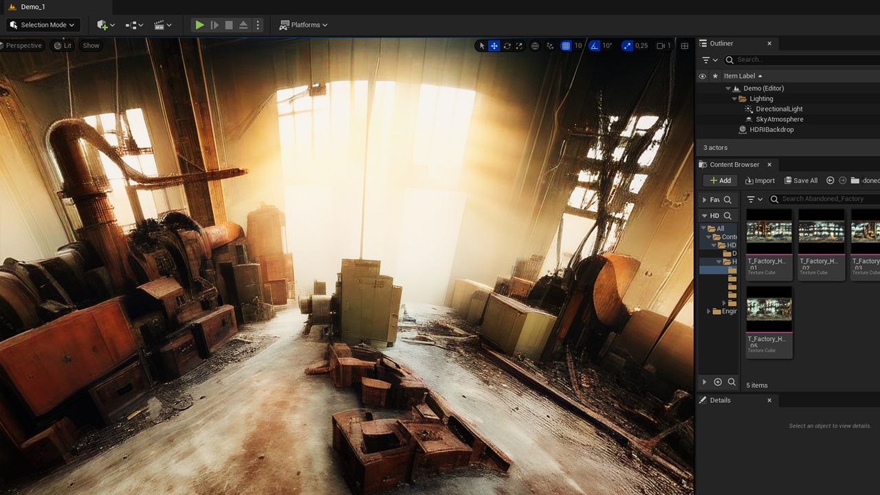
Task: Click Outliner visibility eye column header
Action: pyautogui.click(x=702, y=76)
